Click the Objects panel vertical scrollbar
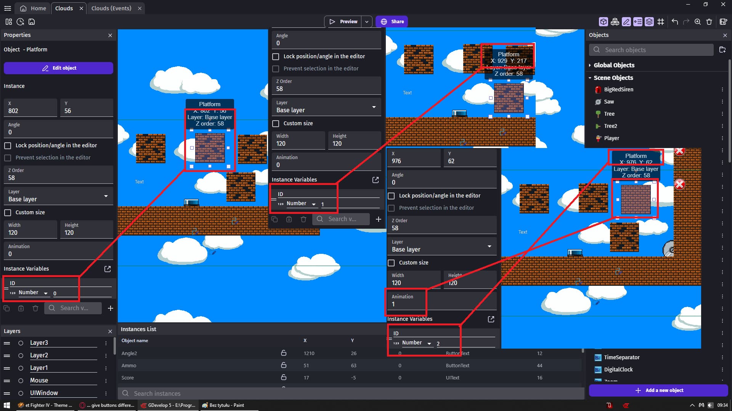 pos(729,110)
